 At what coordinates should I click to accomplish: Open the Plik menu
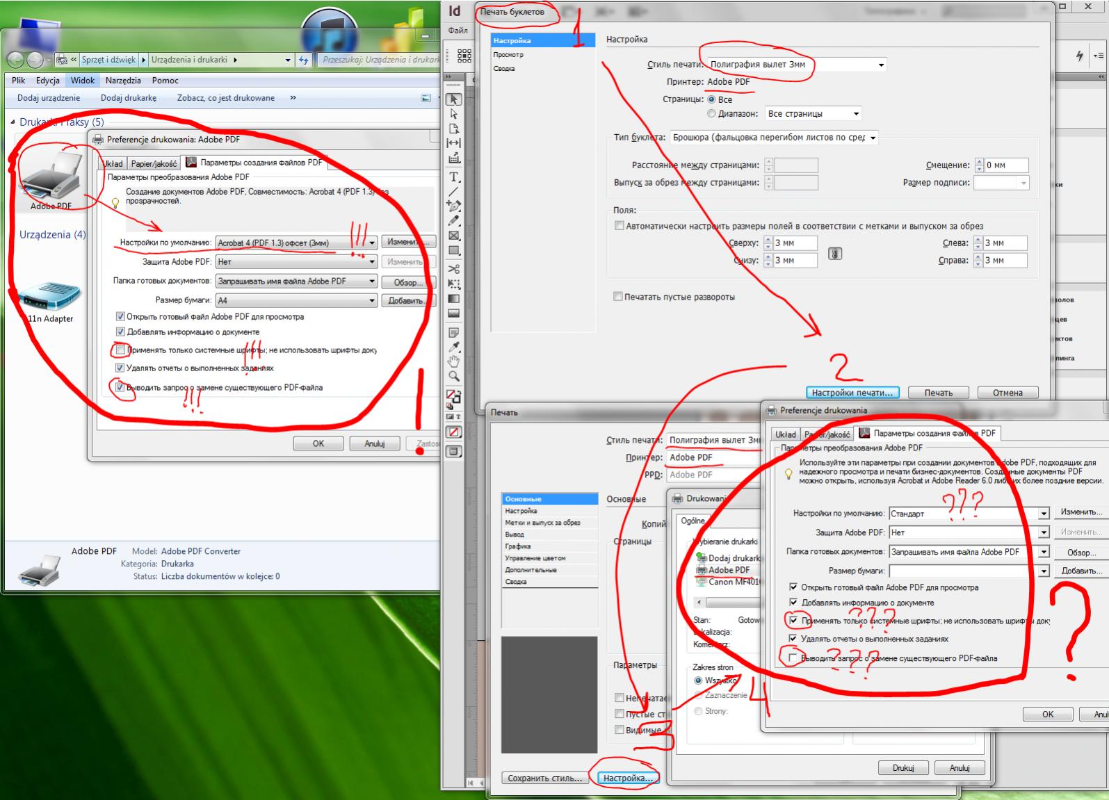[x=18, y=81]
